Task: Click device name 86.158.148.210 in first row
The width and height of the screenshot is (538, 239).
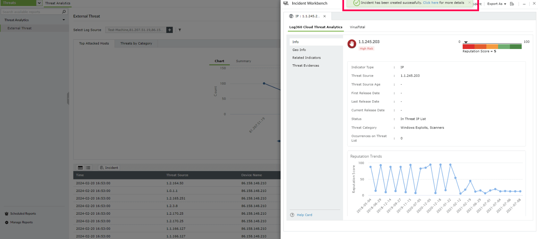Action: (x=254, y=183)
